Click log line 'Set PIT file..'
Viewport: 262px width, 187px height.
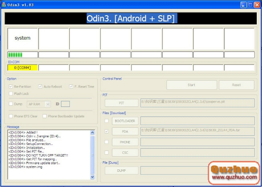click(26, 151)
